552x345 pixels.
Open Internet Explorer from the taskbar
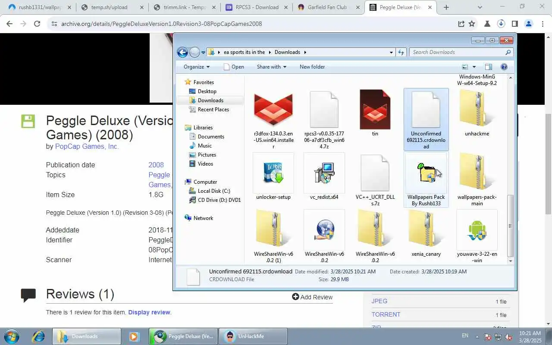pyautogui.click(x=38, y=336)
